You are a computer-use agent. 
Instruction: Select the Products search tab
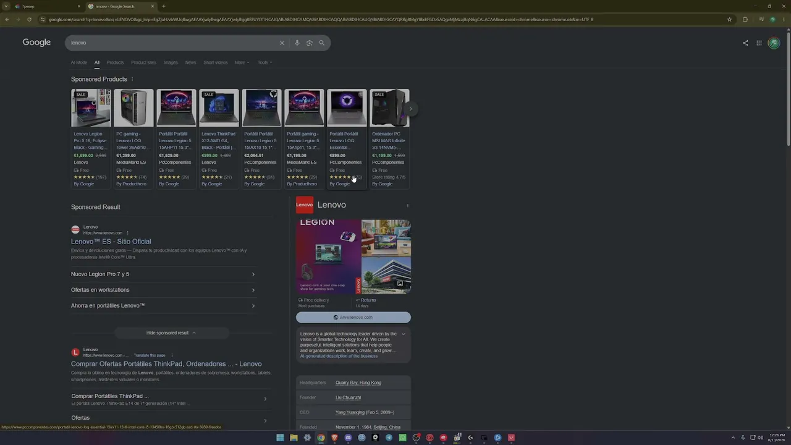(x=115, y=62)
